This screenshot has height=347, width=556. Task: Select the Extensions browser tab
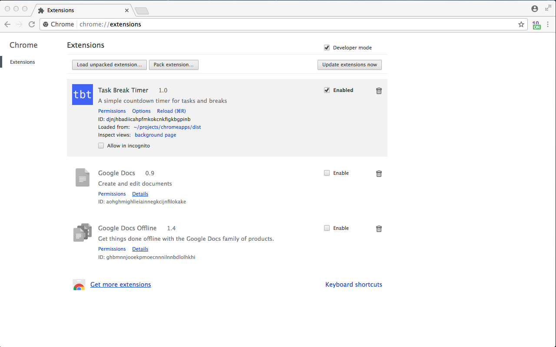(x=83, y=10)
